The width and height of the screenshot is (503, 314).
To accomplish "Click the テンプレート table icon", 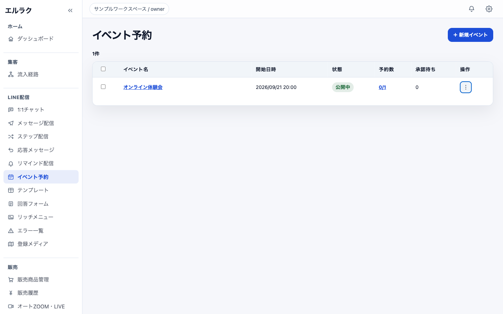I will [x=11, y=190].
